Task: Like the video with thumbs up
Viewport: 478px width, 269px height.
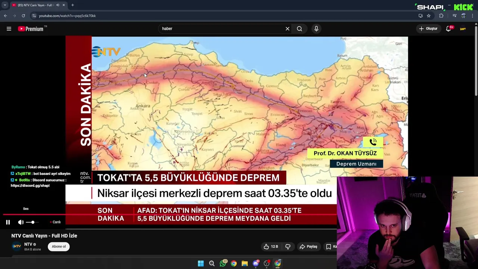Action: (271, 247)
